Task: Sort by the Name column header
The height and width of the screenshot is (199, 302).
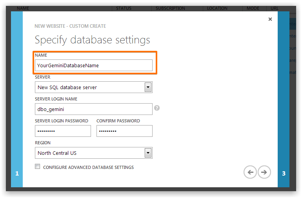Action: [23, 8]
